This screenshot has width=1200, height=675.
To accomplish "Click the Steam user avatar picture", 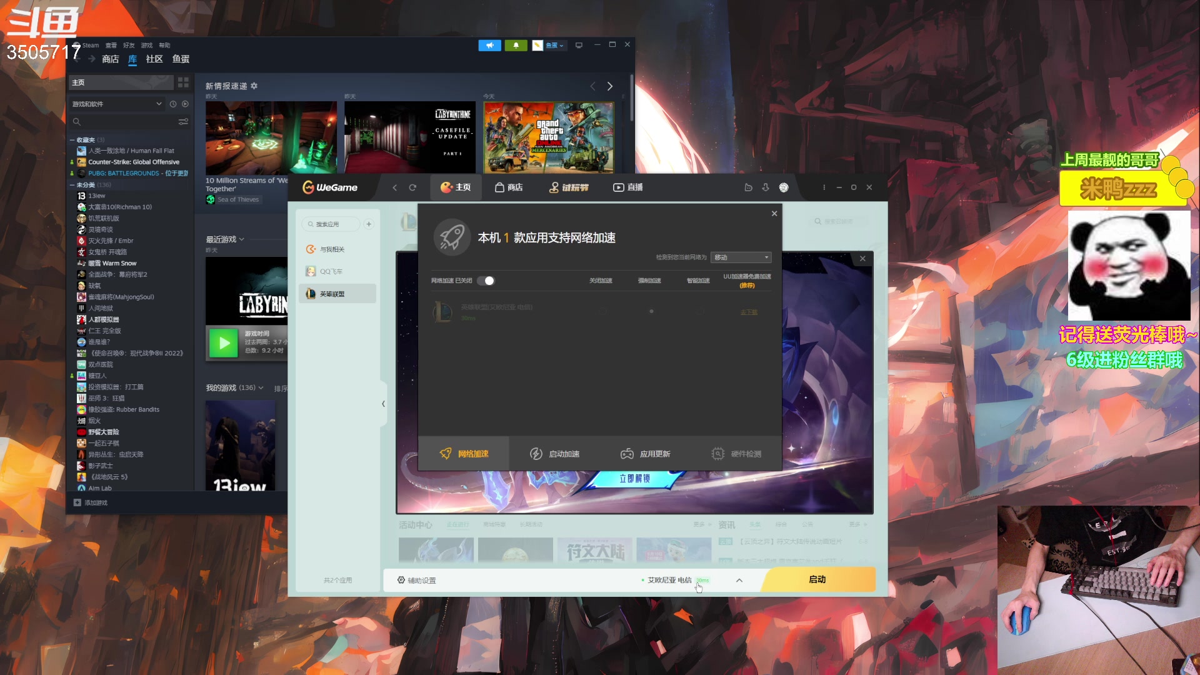I will [537, 45].
